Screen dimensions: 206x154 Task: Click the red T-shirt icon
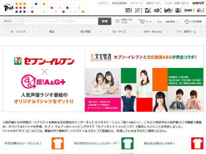coord(197,143)
